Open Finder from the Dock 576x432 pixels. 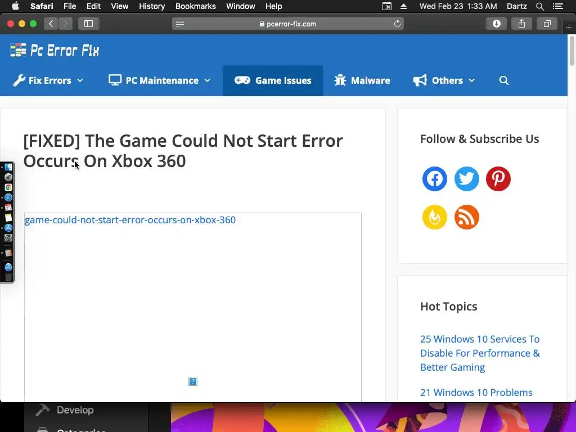[x=8, y=167]
